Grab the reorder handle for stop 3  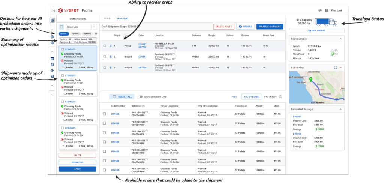(111, 68)
